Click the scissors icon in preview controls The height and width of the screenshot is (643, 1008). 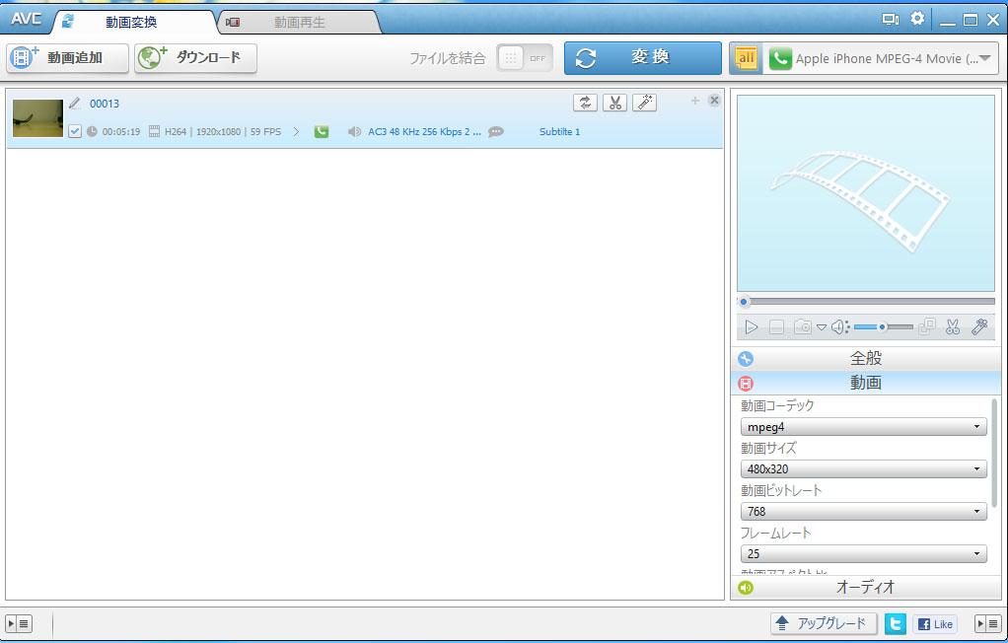pyautogui.click(x=953, y=326)
